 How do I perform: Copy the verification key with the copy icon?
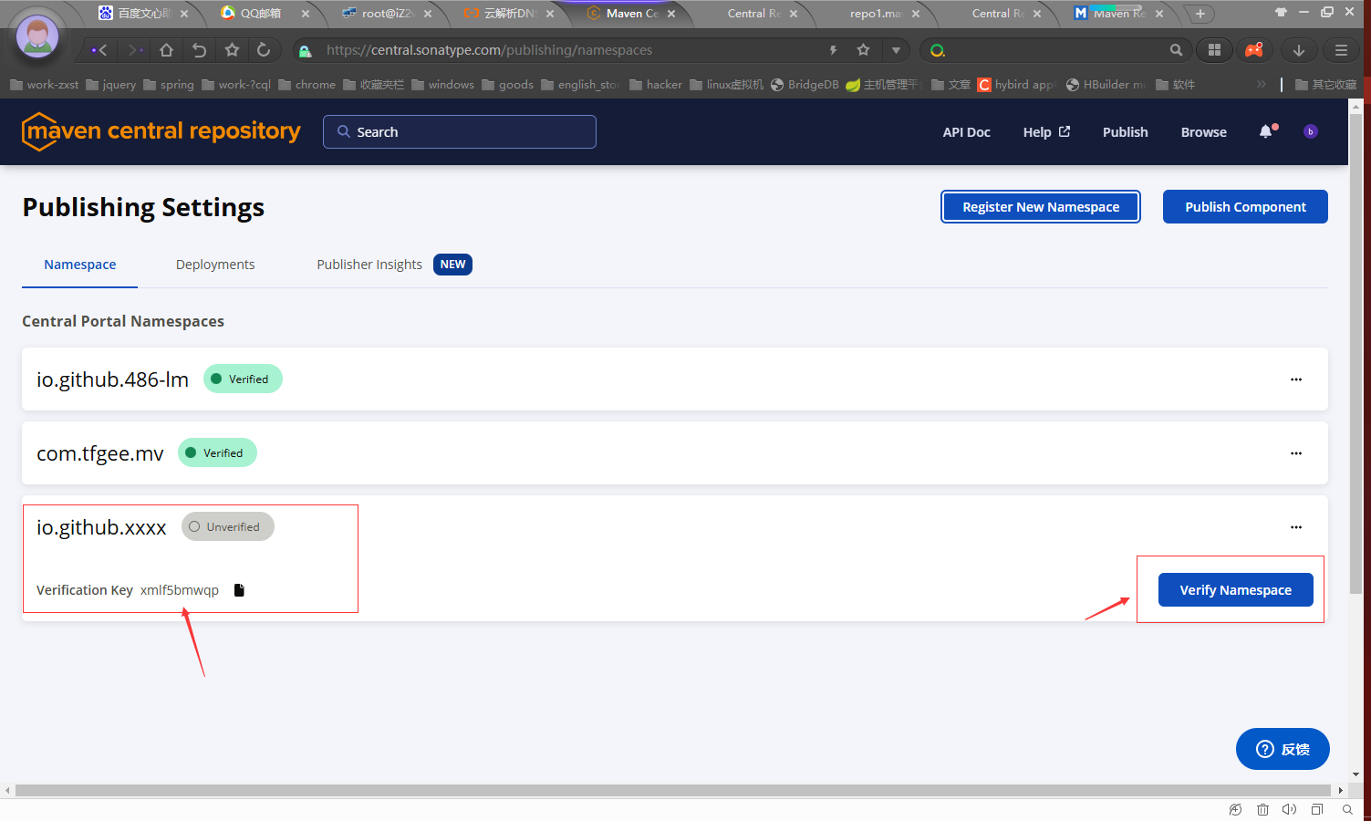pyautogui.click(x=239, y=590)
